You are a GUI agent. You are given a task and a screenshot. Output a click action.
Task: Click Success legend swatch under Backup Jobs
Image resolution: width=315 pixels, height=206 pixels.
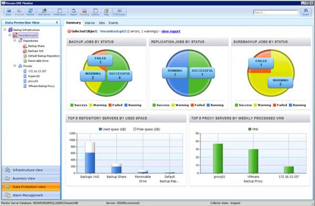click(x=72, y=105)
